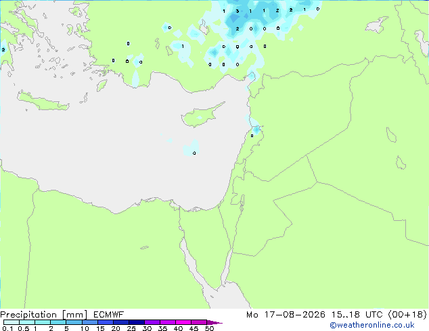This screenshot has width=429, height=331.
Task: Click the date 'Mo 17-08-2026'
Action: tap(286, 315)
